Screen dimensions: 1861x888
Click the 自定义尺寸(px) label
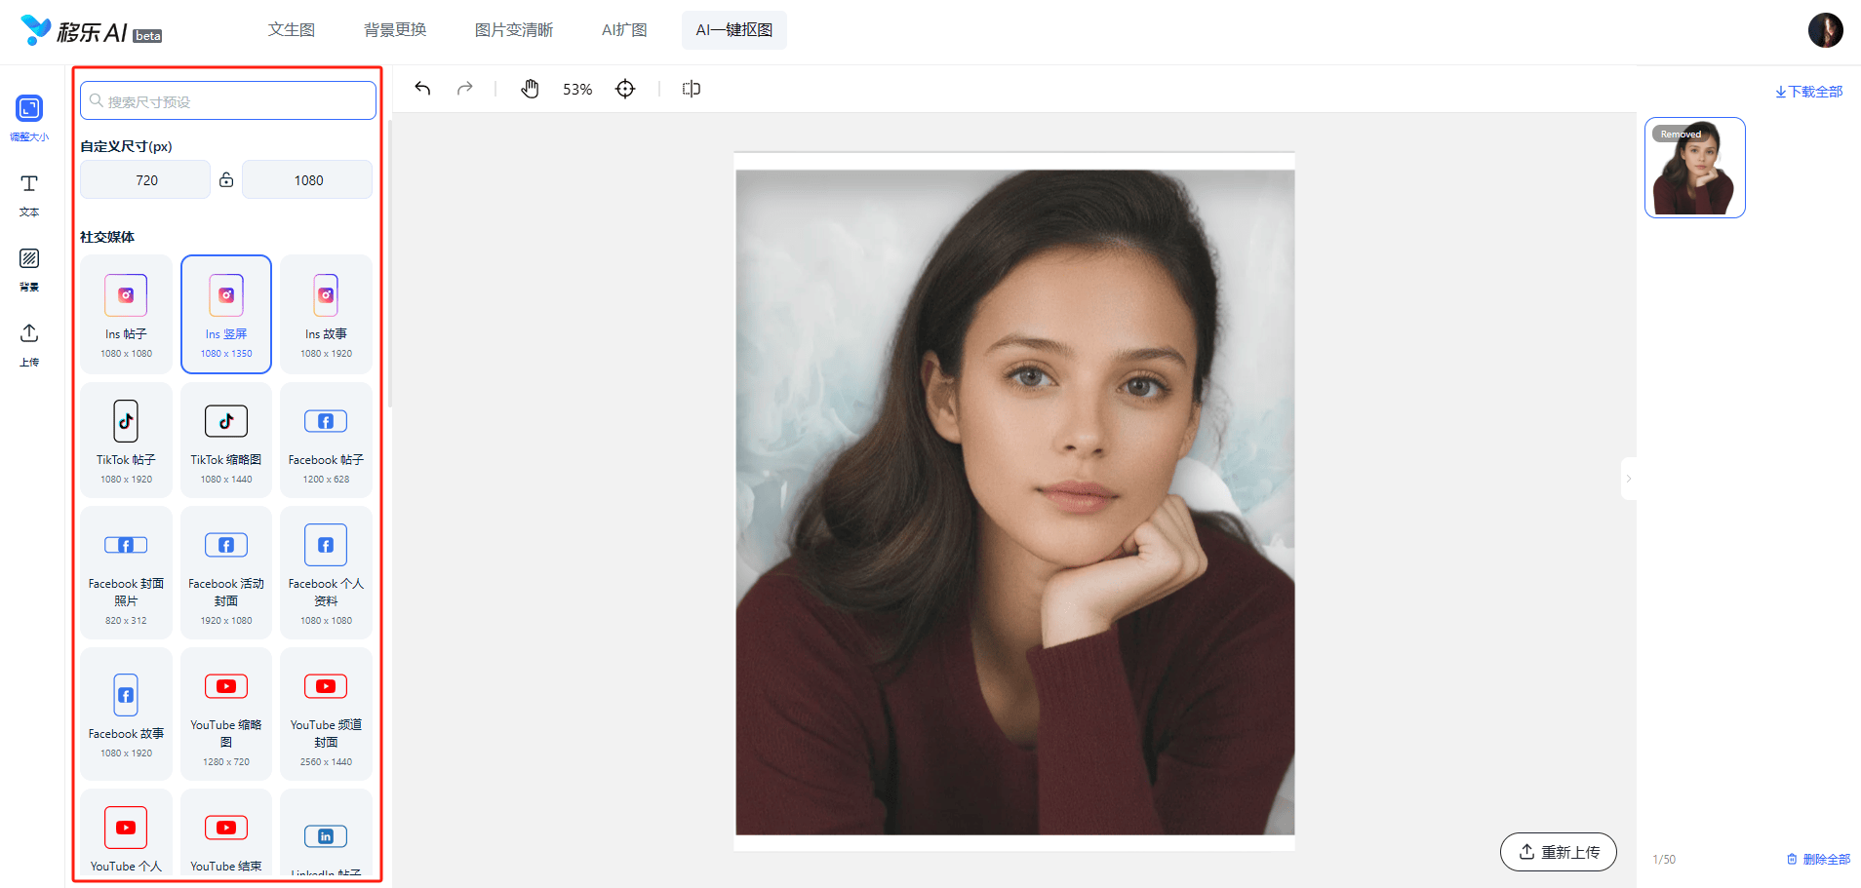[x=126, y=146]
